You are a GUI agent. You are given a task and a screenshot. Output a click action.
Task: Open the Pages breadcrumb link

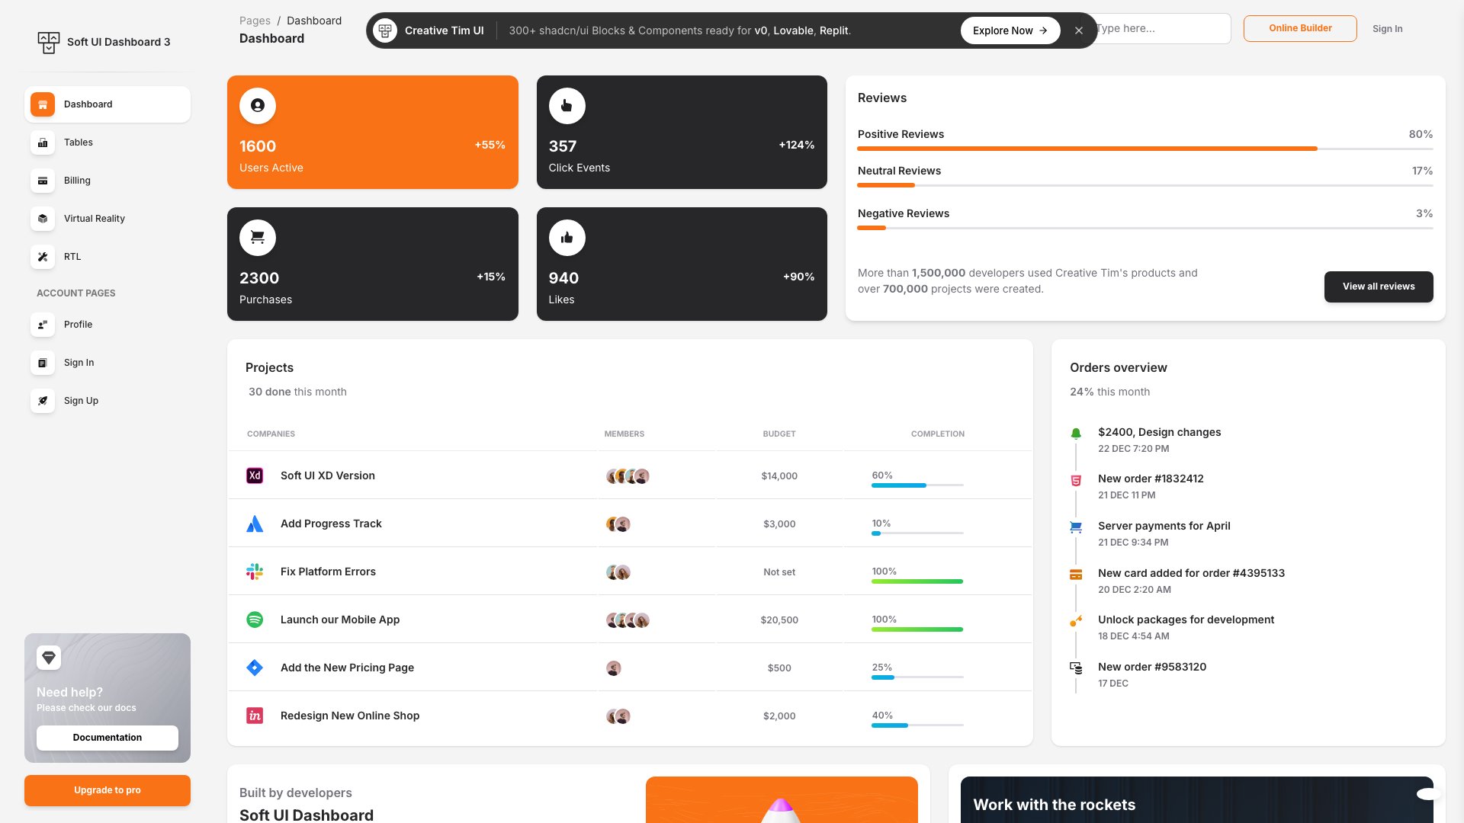[255, 21]
